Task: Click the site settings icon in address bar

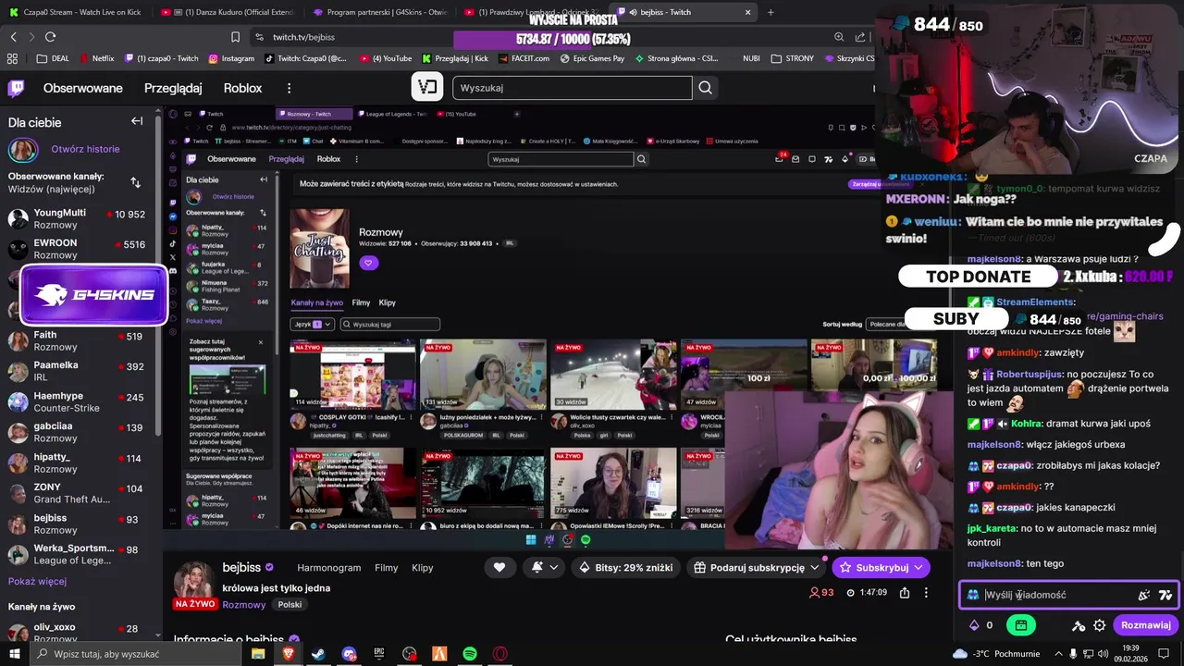Action: tap(260, 37)
